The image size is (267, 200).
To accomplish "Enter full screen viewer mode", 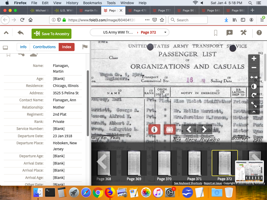I will 254,104.
